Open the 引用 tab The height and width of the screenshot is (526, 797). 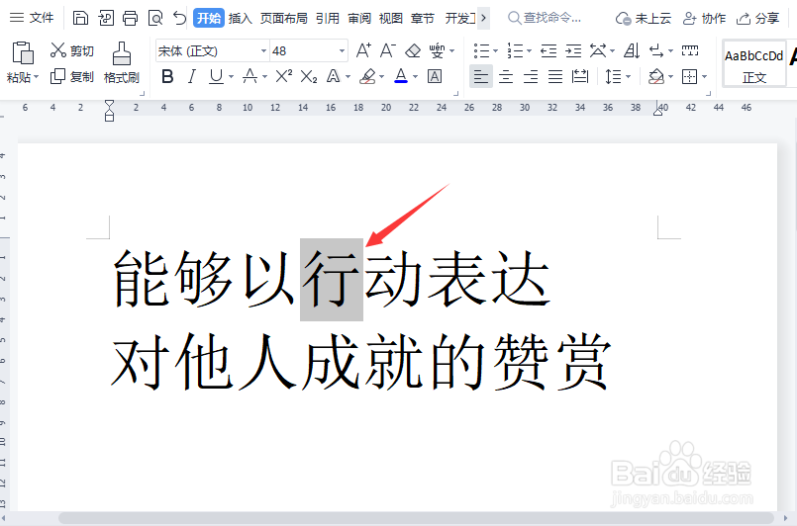[328, 18]
